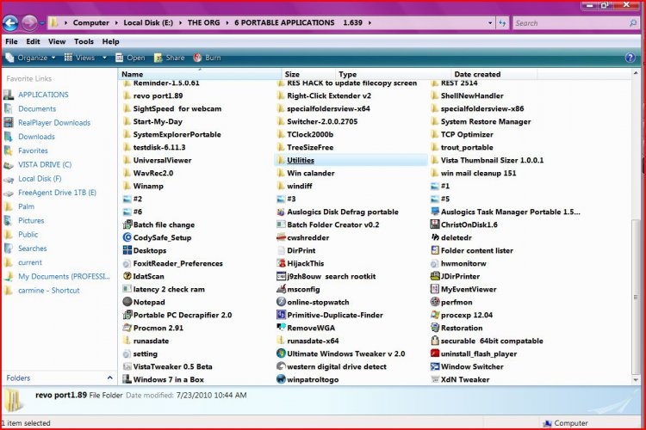Open the Help icon in the toolbar
Viewport: 646px width, 430px height.
[x=630, y=58]
